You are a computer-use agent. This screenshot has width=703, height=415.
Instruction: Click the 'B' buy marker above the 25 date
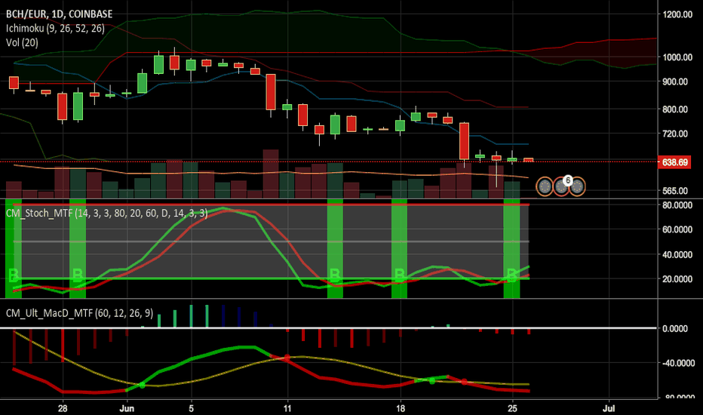pyautogui.click(x=511, y=274)
